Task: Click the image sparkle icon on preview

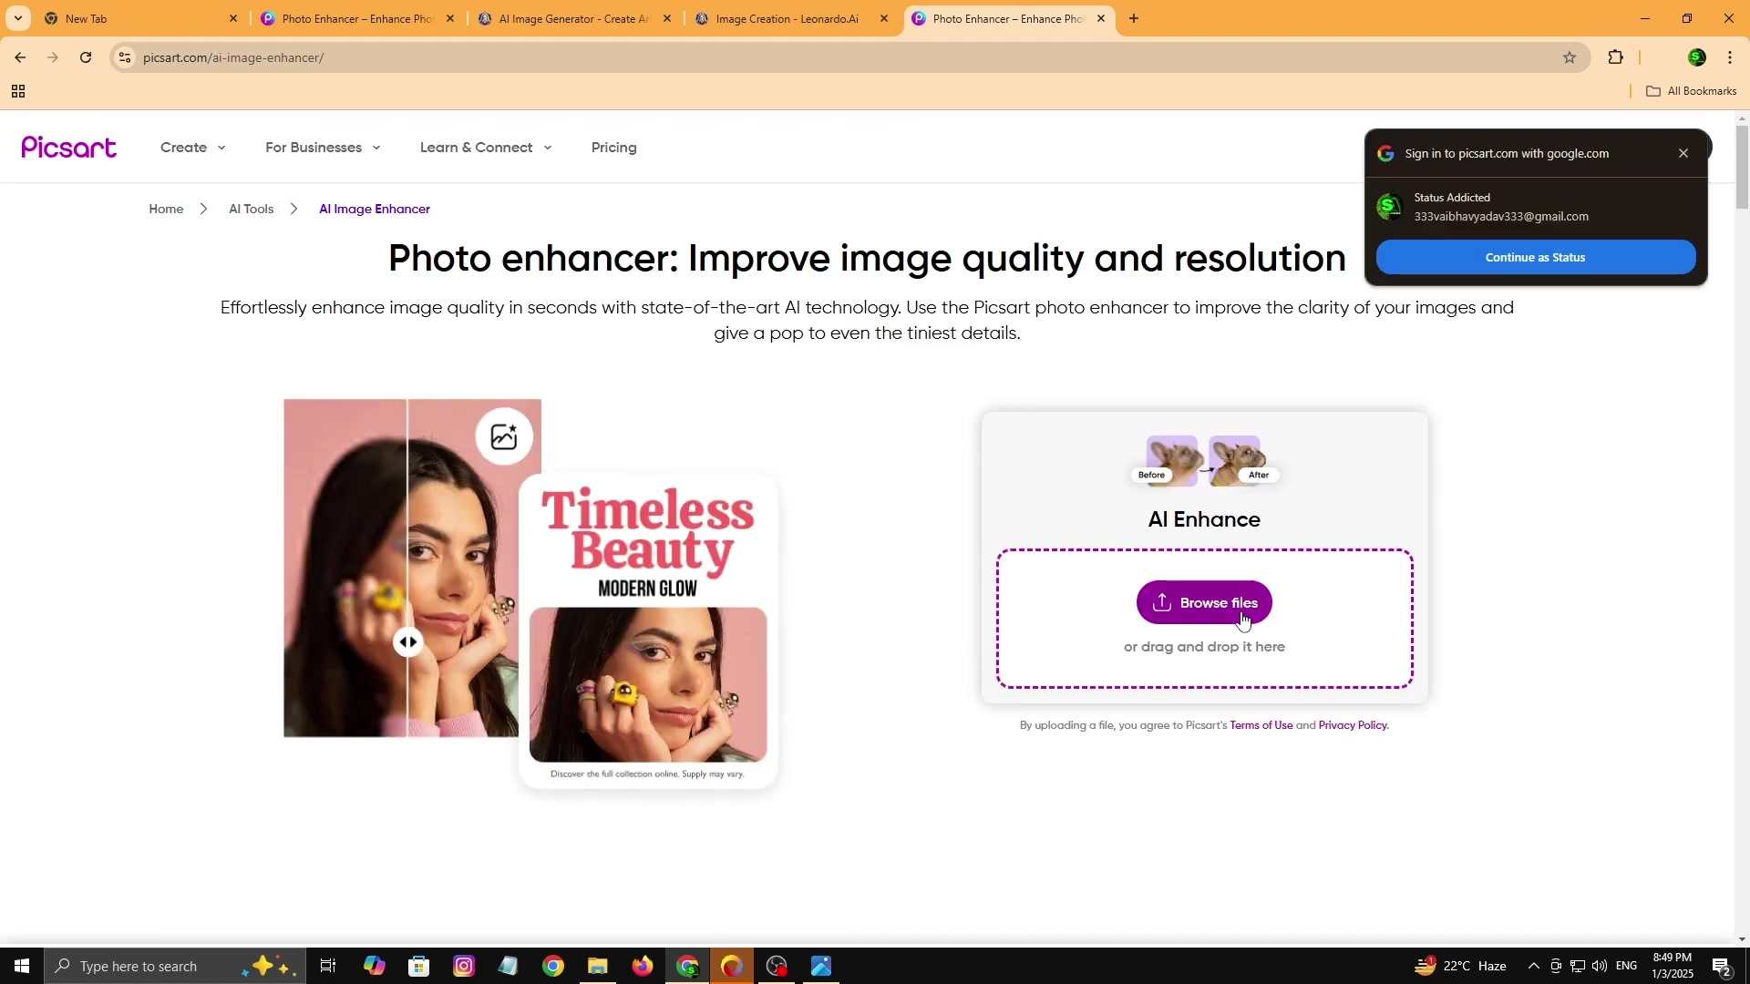Action: 504,436
